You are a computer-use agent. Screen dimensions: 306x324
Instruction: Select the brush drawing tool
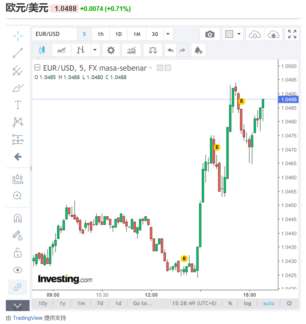pos(18,88)
